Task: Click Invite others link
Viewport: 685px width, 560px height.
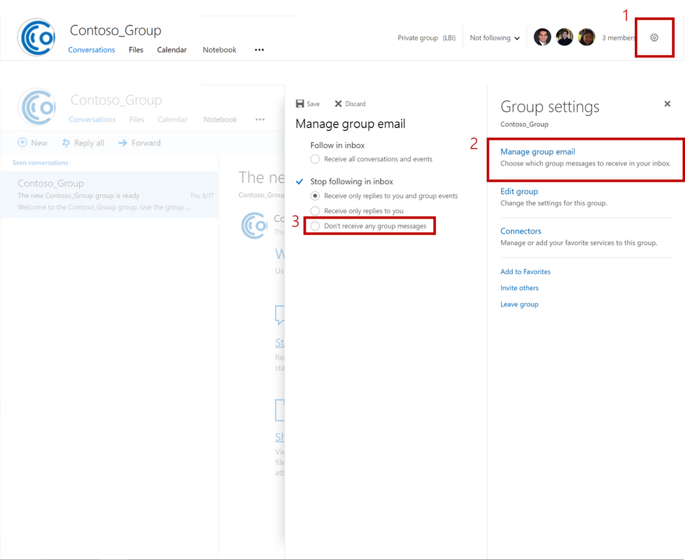Action: [520, 288]
